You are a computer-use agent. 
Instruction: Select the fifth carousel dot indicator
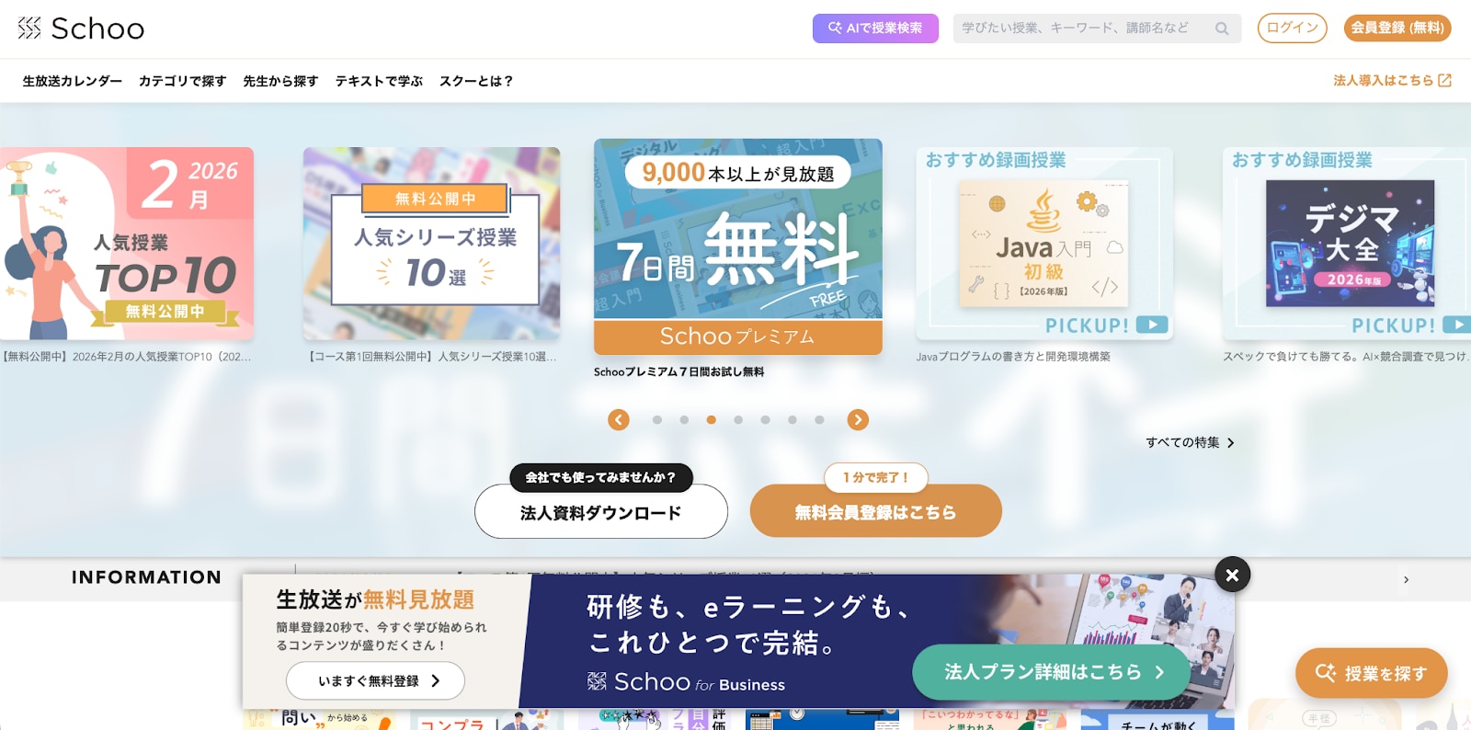[765, 419]
